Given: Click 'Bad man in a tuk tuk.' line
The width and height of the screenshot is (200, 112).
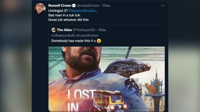Looking at the screenshot, I should pos(65,15).
